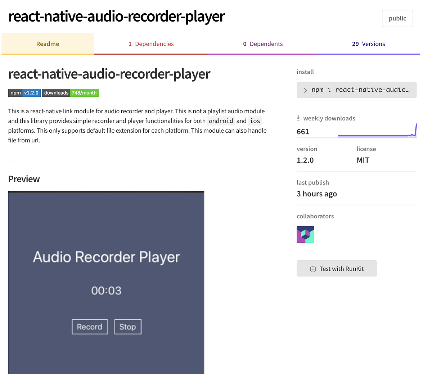Click the RunKit download icon inside the button
The height and width of the screenshot is (374, 432).
point(314,268)
